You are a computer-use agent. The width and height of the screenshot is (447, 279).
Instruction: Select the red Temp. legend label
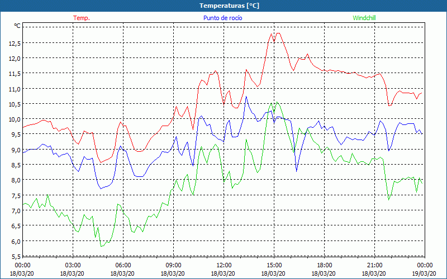tap(82, 18)
